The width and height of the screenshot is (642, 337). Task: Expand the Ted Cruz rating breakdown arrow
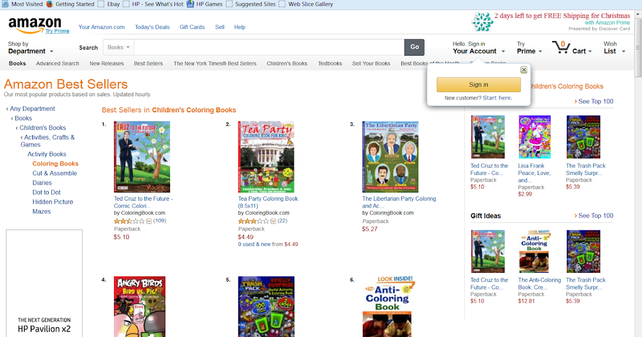tap(149, 221)
